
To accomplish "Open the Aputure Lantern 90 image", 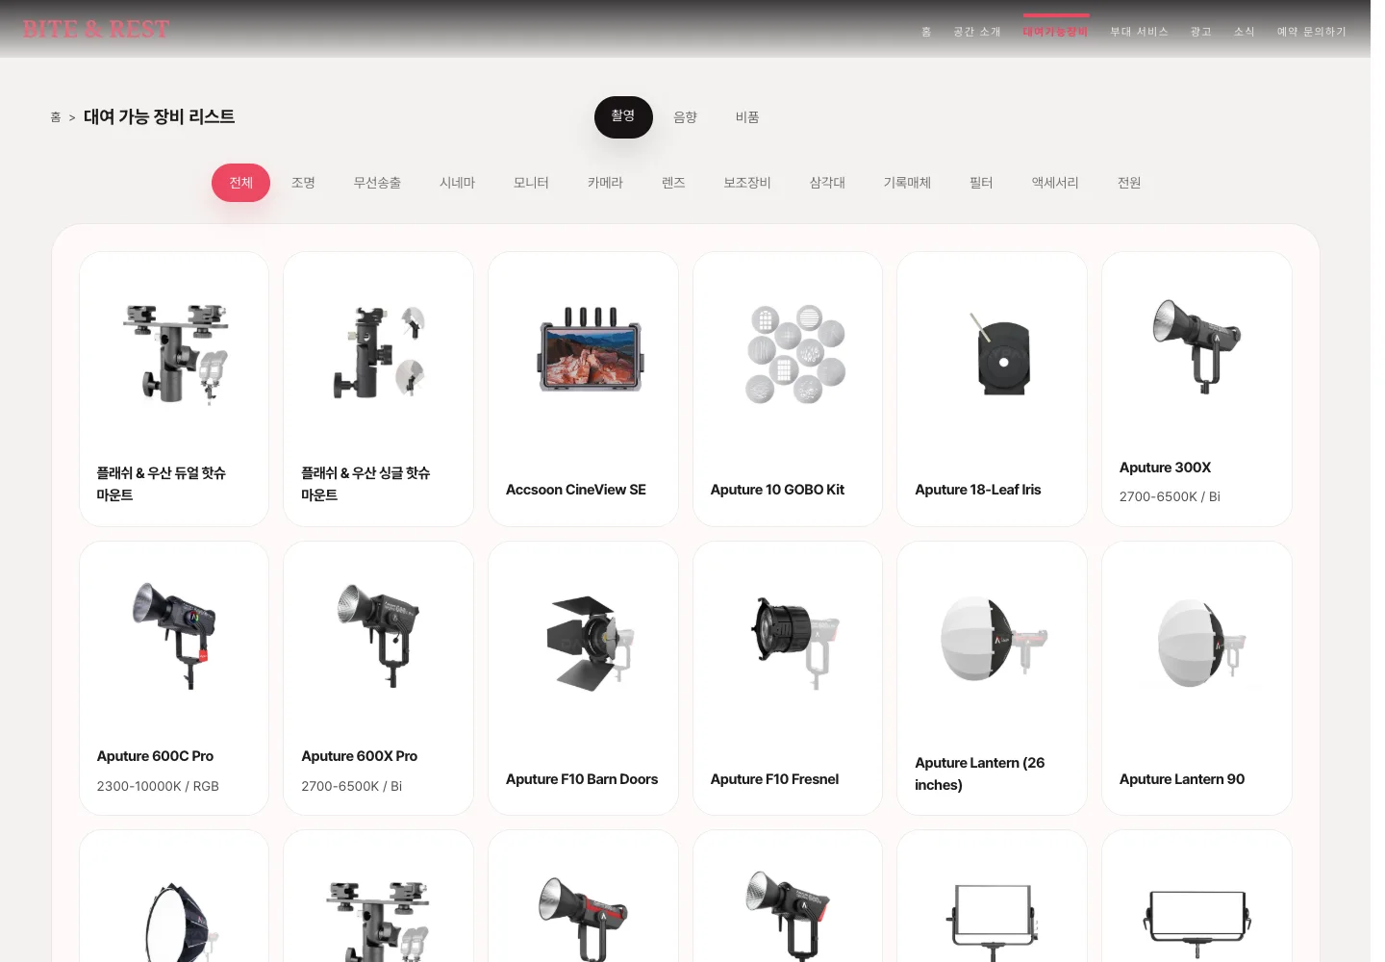I will 1202,643.
